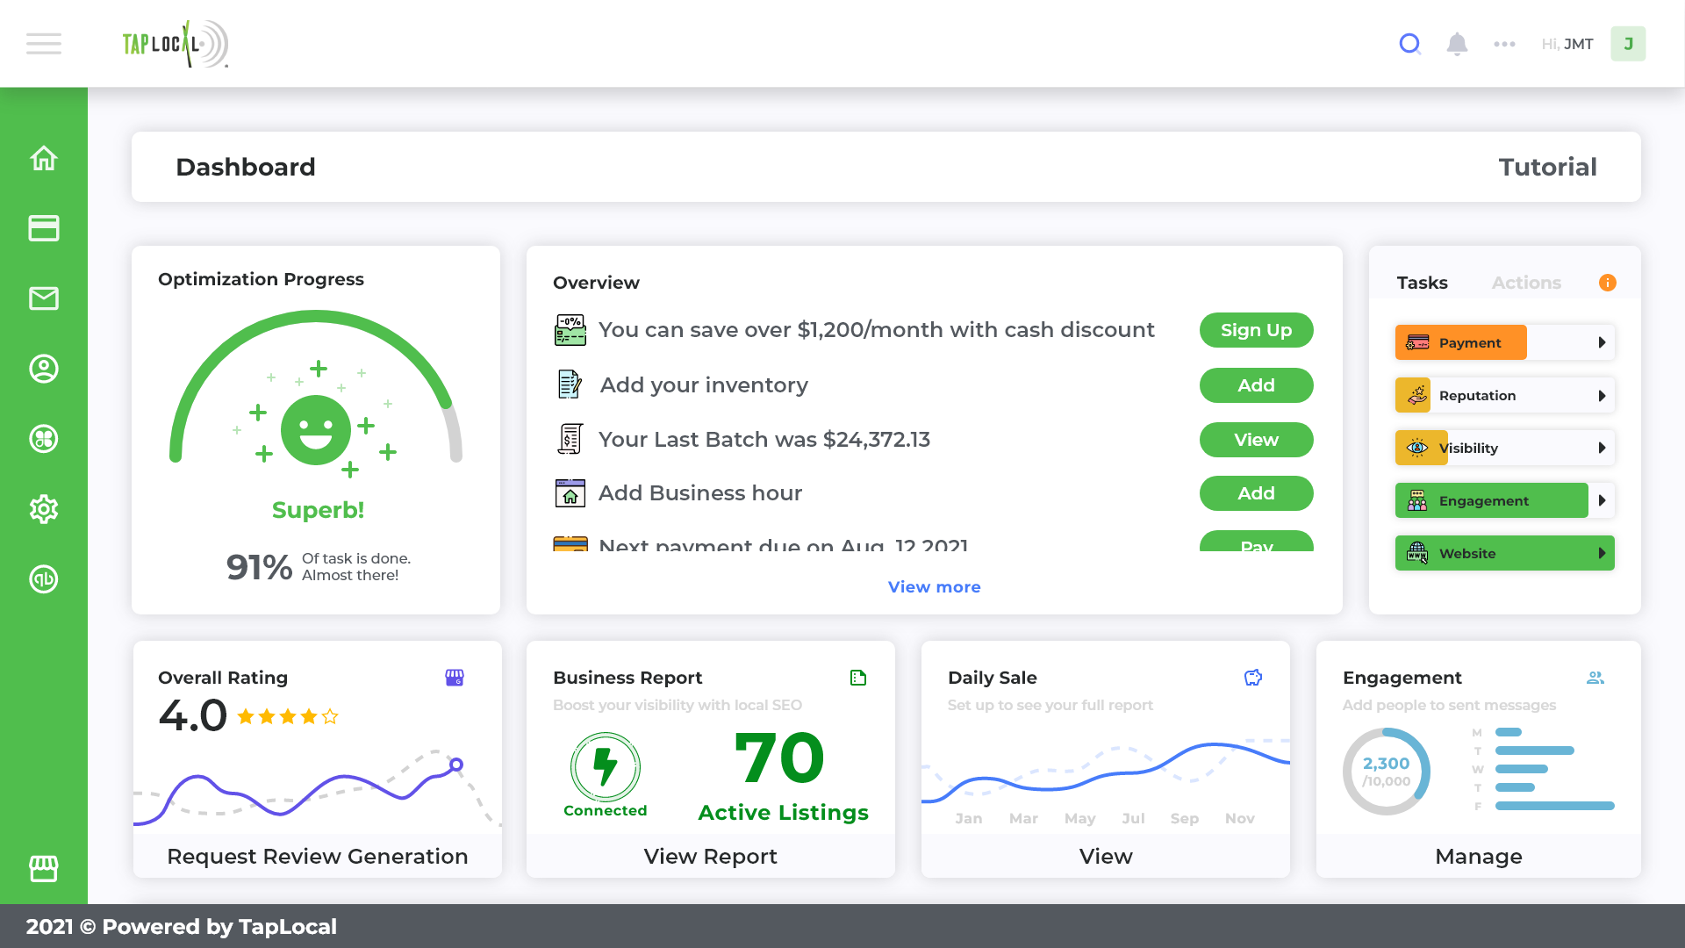Click View Report on Business Report card

click(x=710, y=856)
